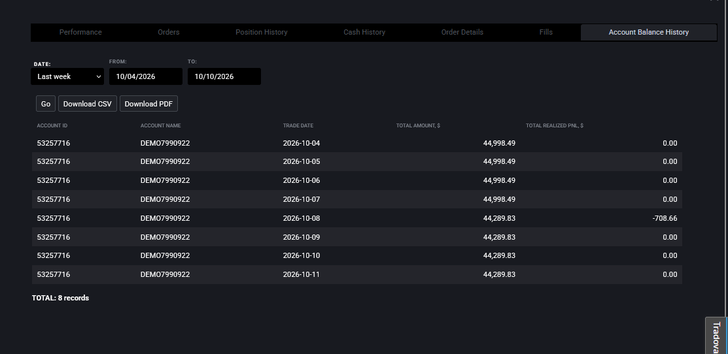Viewport: 728px width, 354px height.
Task: Click account name in 2026-10-06 row
Action: click(x=165, y=180)
